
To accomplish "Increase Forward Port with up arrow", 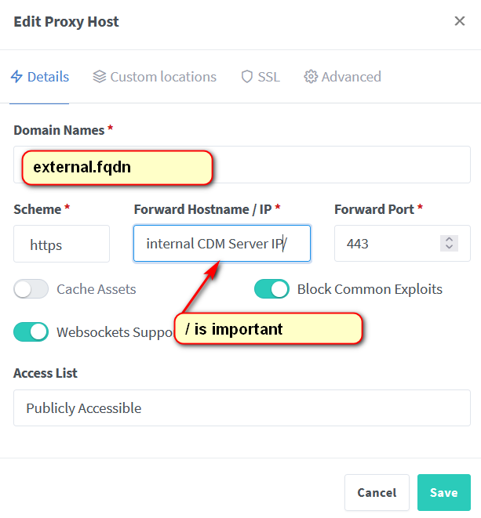I will pos(450,239).
